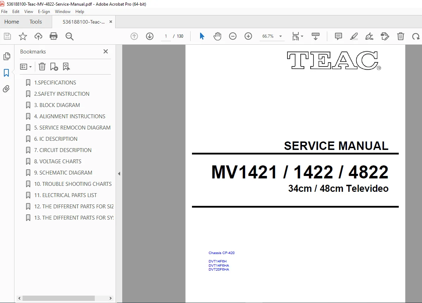The height and width of the screenshot is (303, 422).
Task: Click the upload to cloud icon
Action: click(x=38, y=36)
